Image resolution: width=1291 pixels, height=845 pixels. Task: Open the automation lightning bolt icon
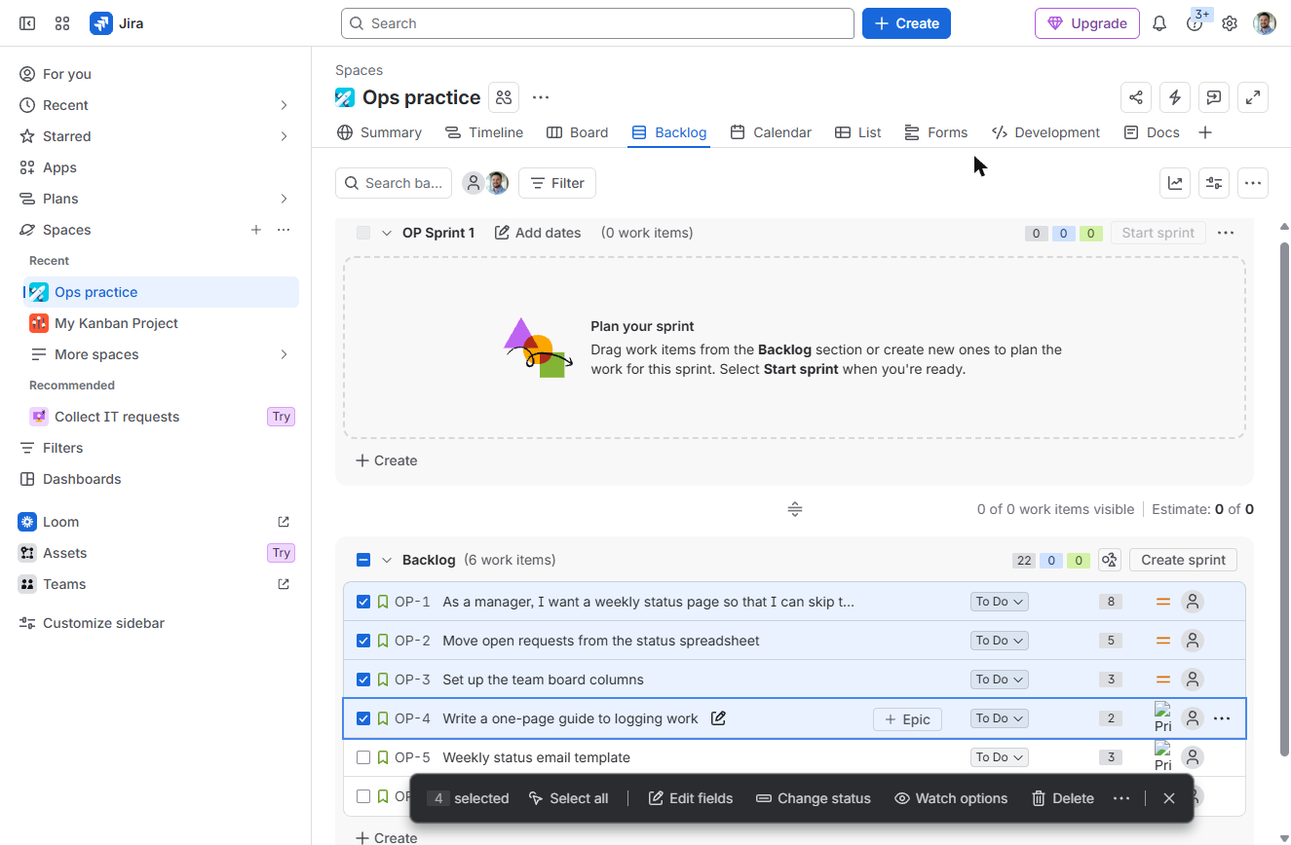pos(1175,97)
